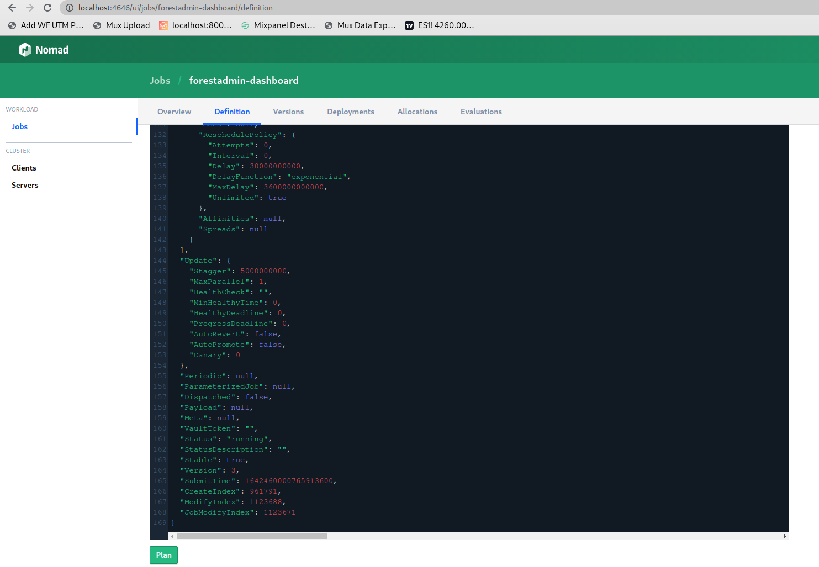
Task: Click the horizontal scrollbar right arrow
Action: (785, 536)
